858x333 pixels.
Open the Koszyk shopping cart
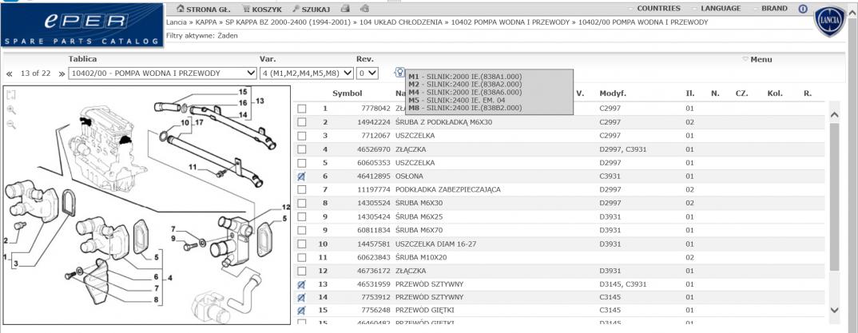click(x=262, y=10)
